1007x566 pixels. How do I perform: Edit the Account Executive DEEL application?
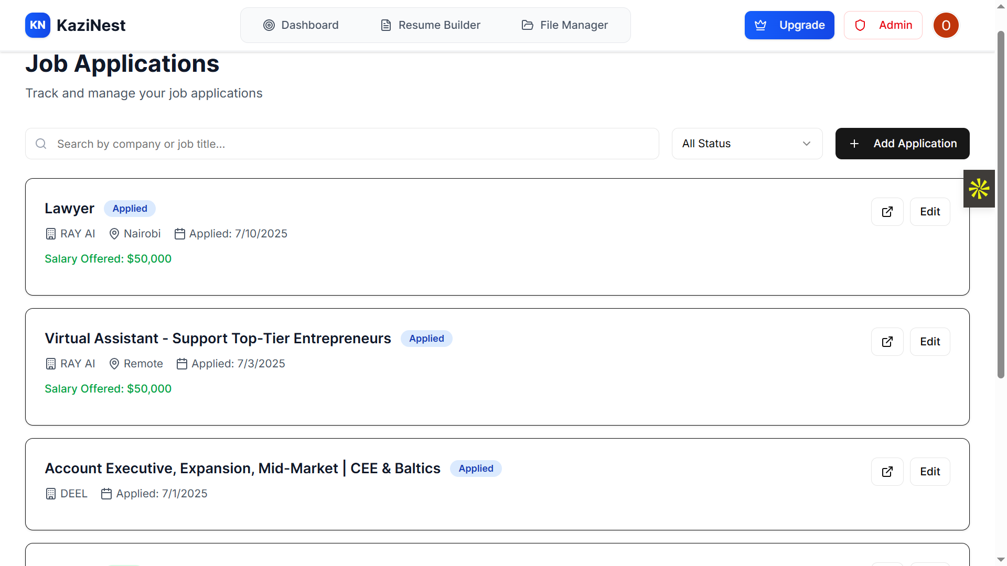(929, 472)
